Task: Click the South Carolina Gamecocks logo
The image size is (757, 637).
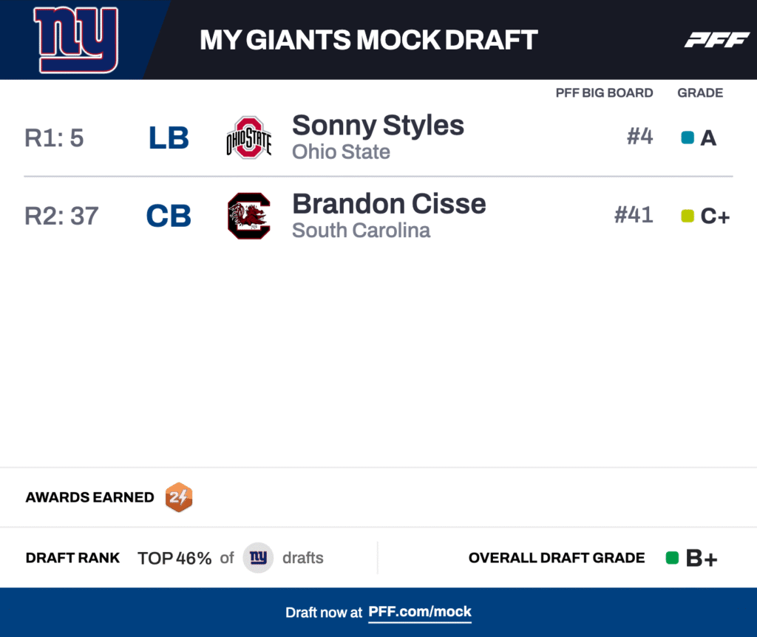Action: pyautogui.click(x=248, y=216)
